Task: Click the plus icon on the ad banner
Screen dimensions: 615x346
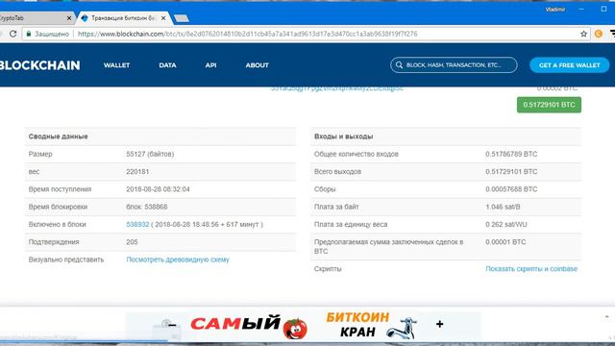Action: pos(440,324)
